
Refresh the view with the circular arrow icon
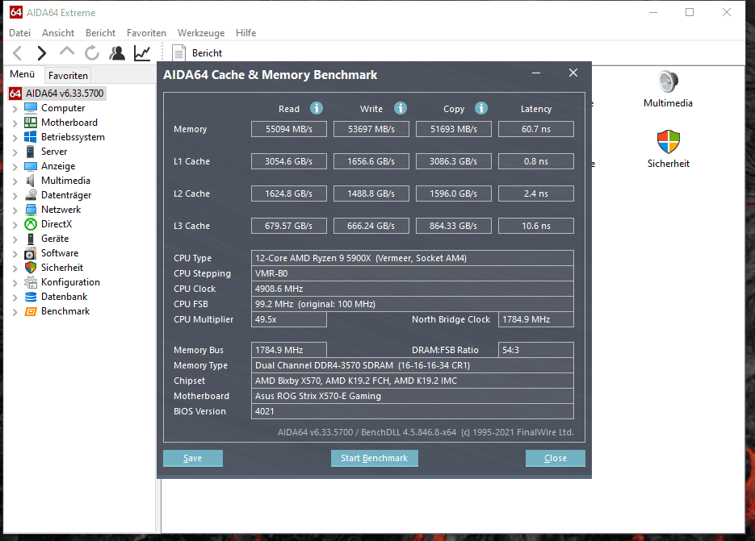click(x=92, y=53)
